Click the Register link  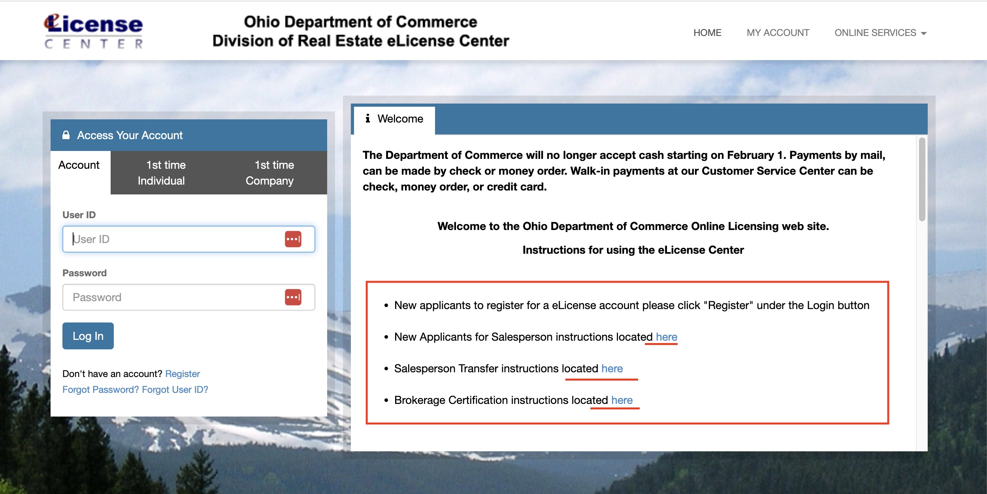183,373
